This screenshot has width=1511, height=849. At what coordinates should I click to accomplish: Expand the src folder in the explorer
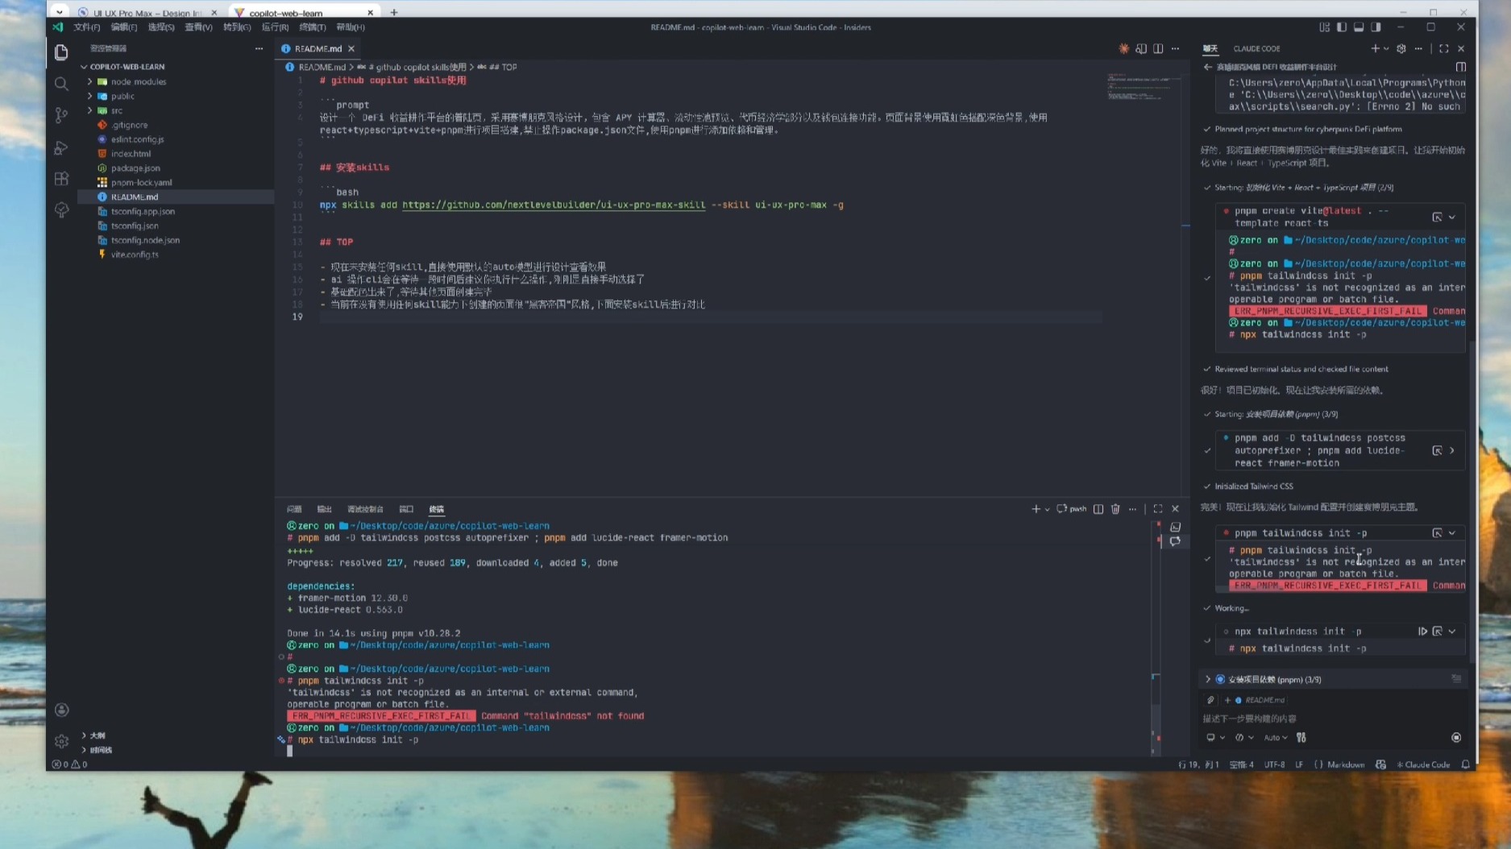[90, 110]
